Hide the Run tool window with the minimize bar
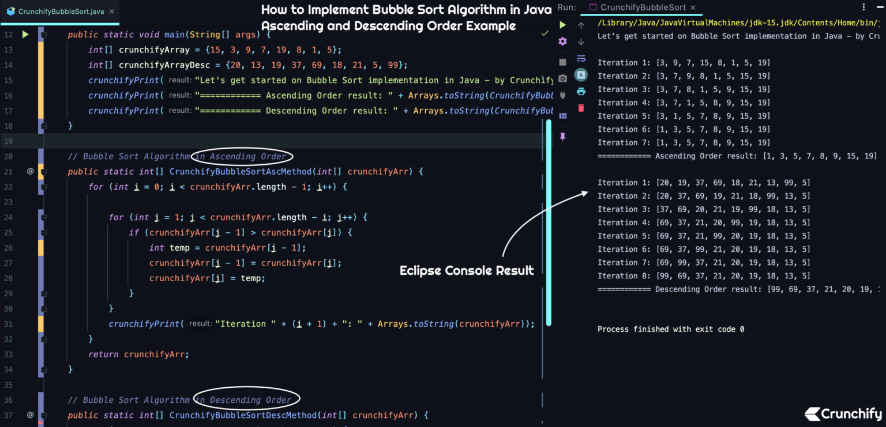 tap(879, 7)
